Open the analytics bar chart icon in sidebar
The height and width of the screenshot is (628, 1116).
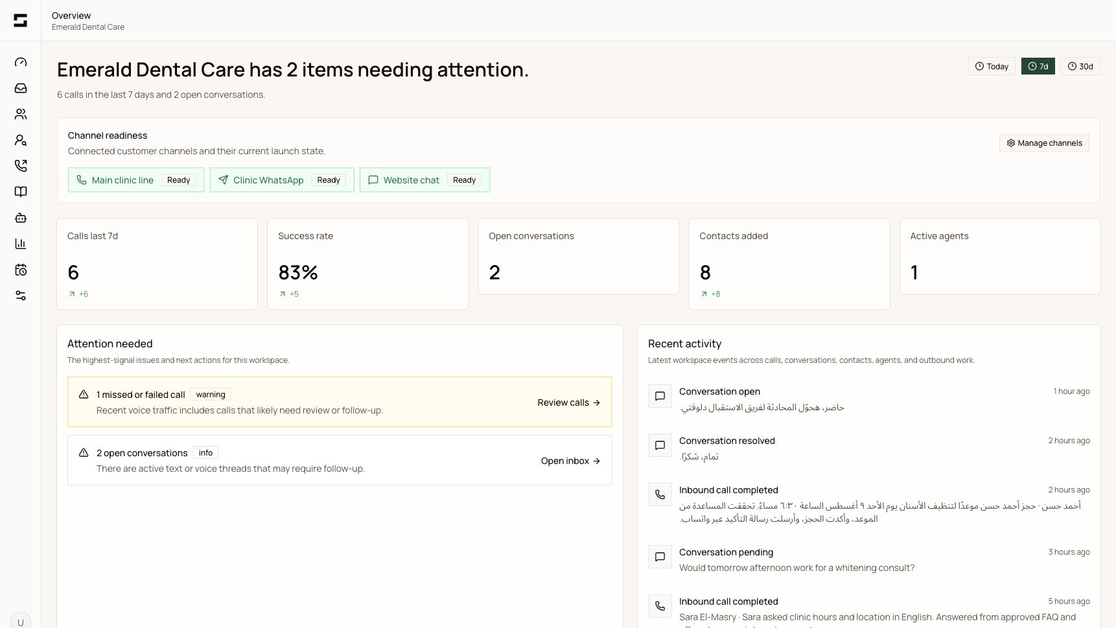(x=21, y=244)
